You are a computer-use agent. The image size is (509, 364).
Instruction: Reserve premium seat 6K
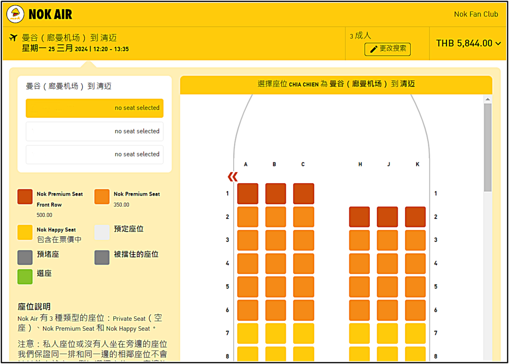(415, 310)
